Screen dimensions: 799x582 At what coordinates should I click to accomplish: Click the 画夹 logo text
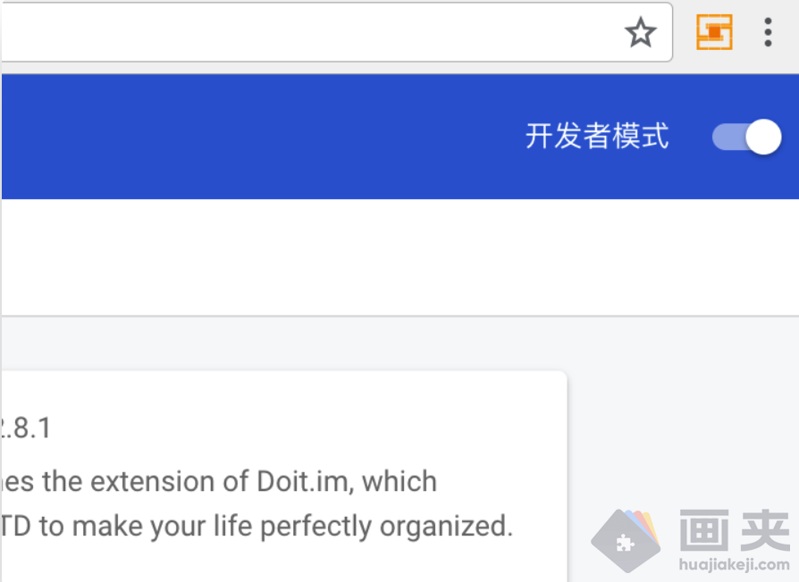coord(735,530)
